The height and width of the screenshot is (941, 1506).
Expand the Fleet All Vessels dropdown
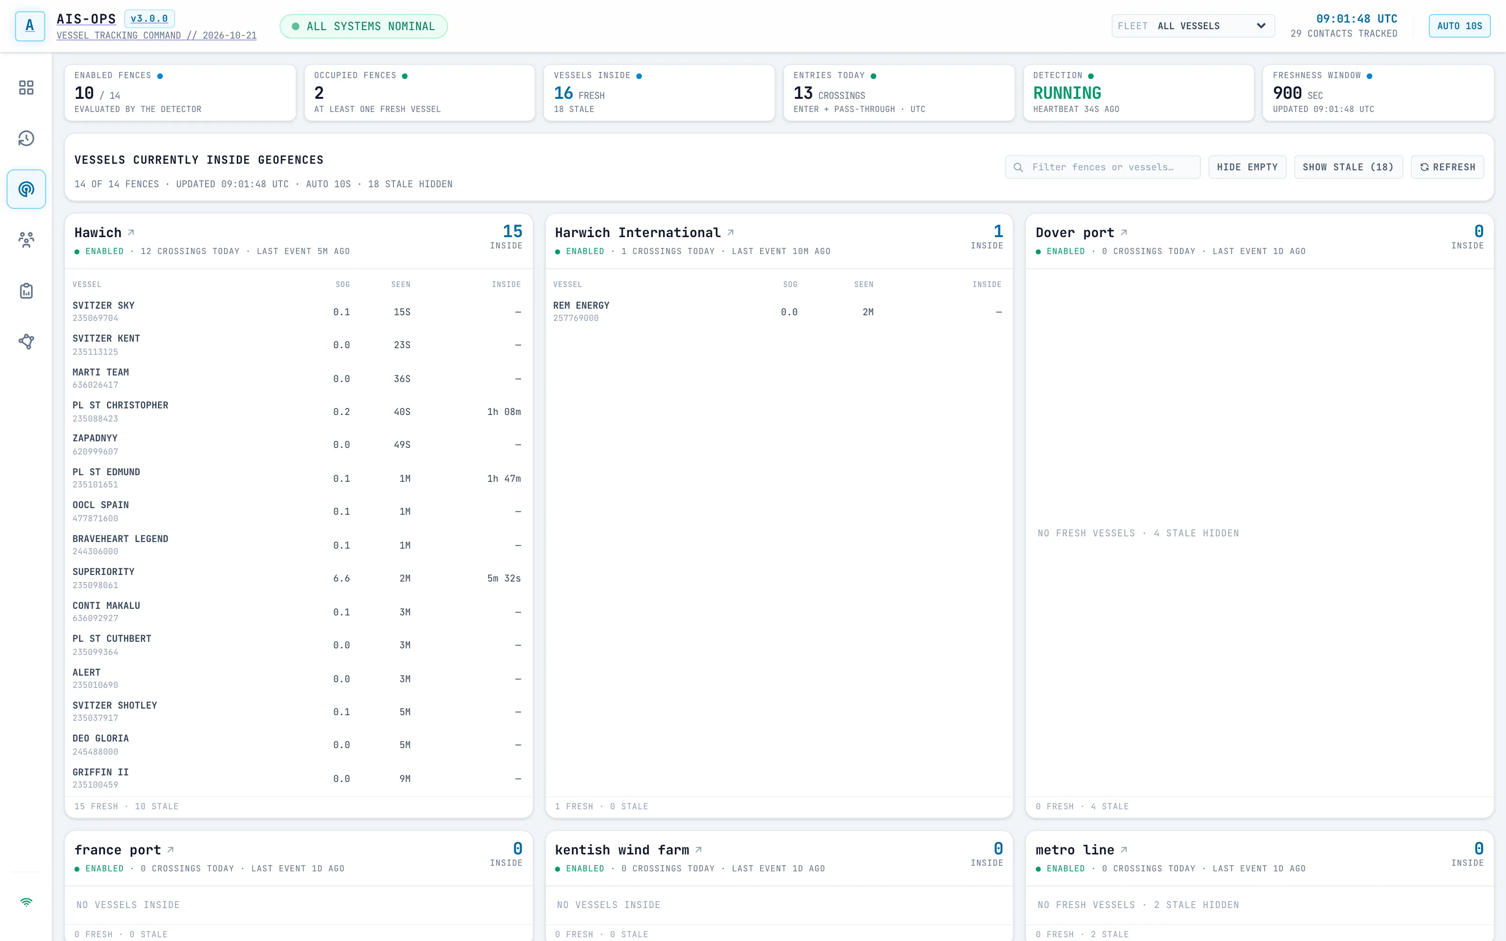[1193, 26]
